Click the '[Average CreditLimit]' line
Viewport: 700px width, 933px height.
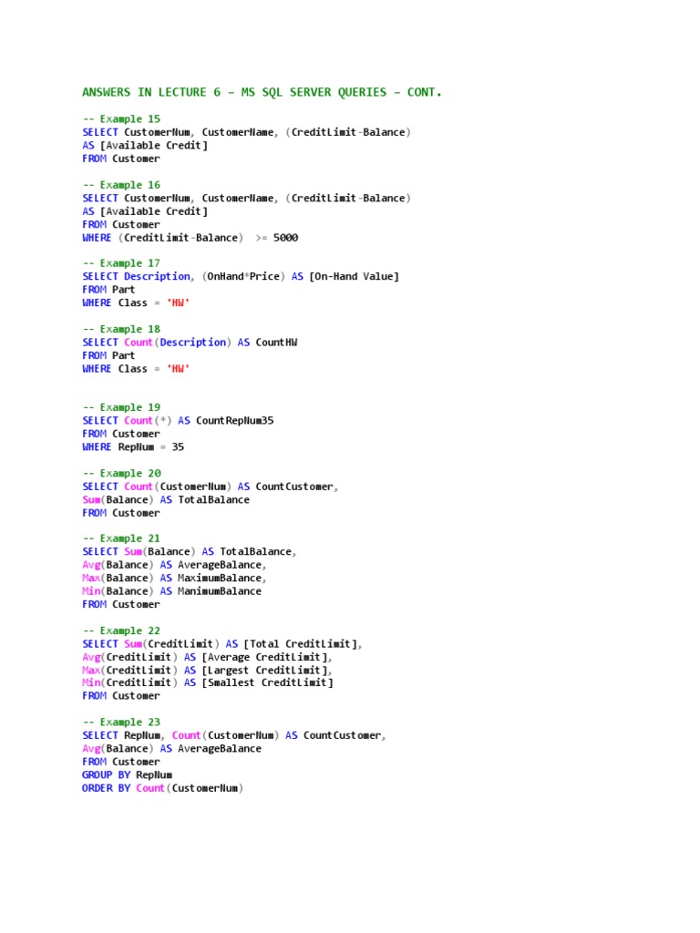207,658
